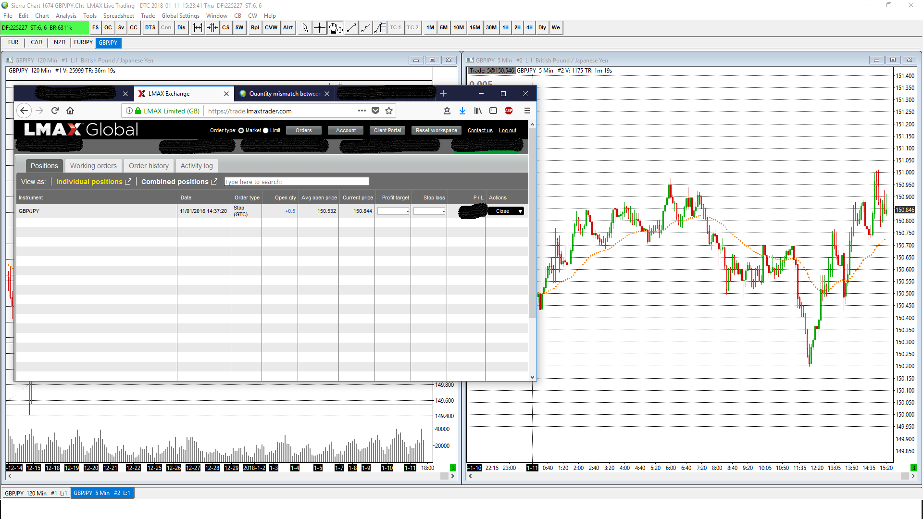The image size is (923, 519).
Task: Open the page actions ellipsis menu
Action: coord(362,111)
